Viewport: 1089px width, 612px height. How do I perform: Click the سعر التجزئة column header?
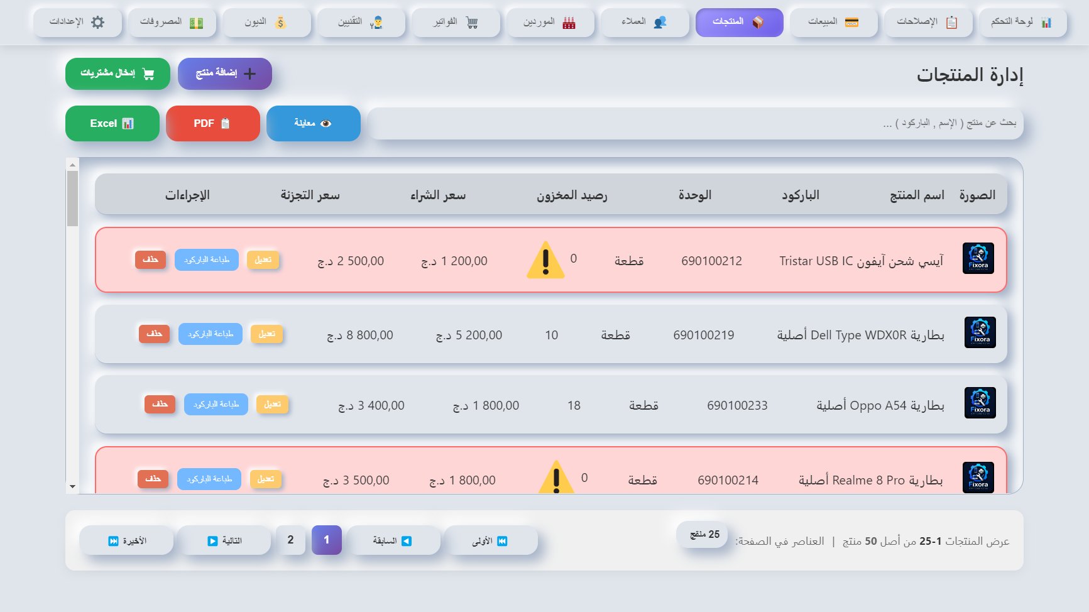[310, 195]
